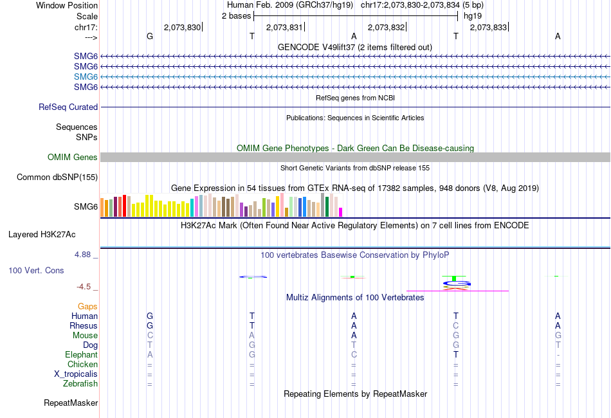Open the light-blue SMG6 transcript label
611x418 pixels.
(86, 77)
